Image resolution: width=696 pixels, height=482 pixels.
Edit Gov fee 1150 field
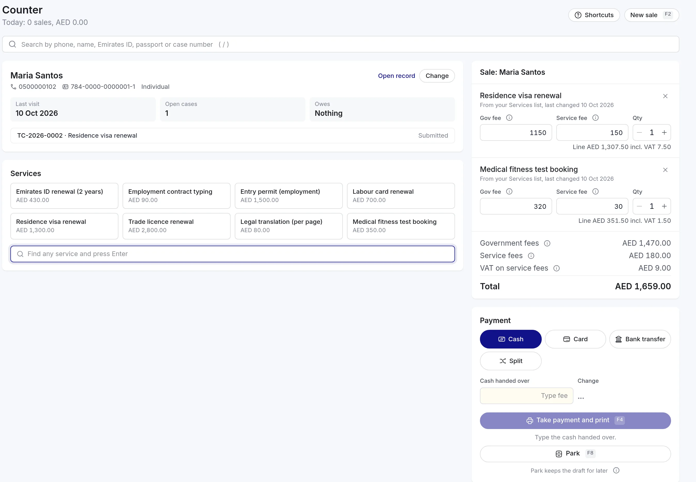click(x=516, y=133)
